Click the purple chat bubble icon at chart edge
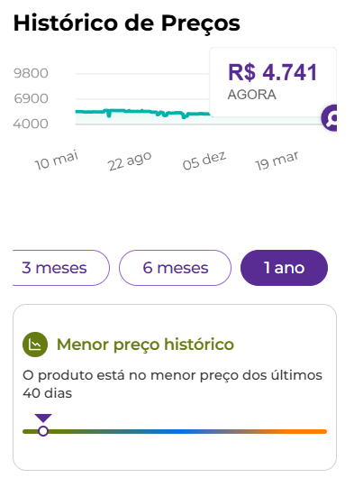This screenshot has height=478, width=354. [330, 117]
